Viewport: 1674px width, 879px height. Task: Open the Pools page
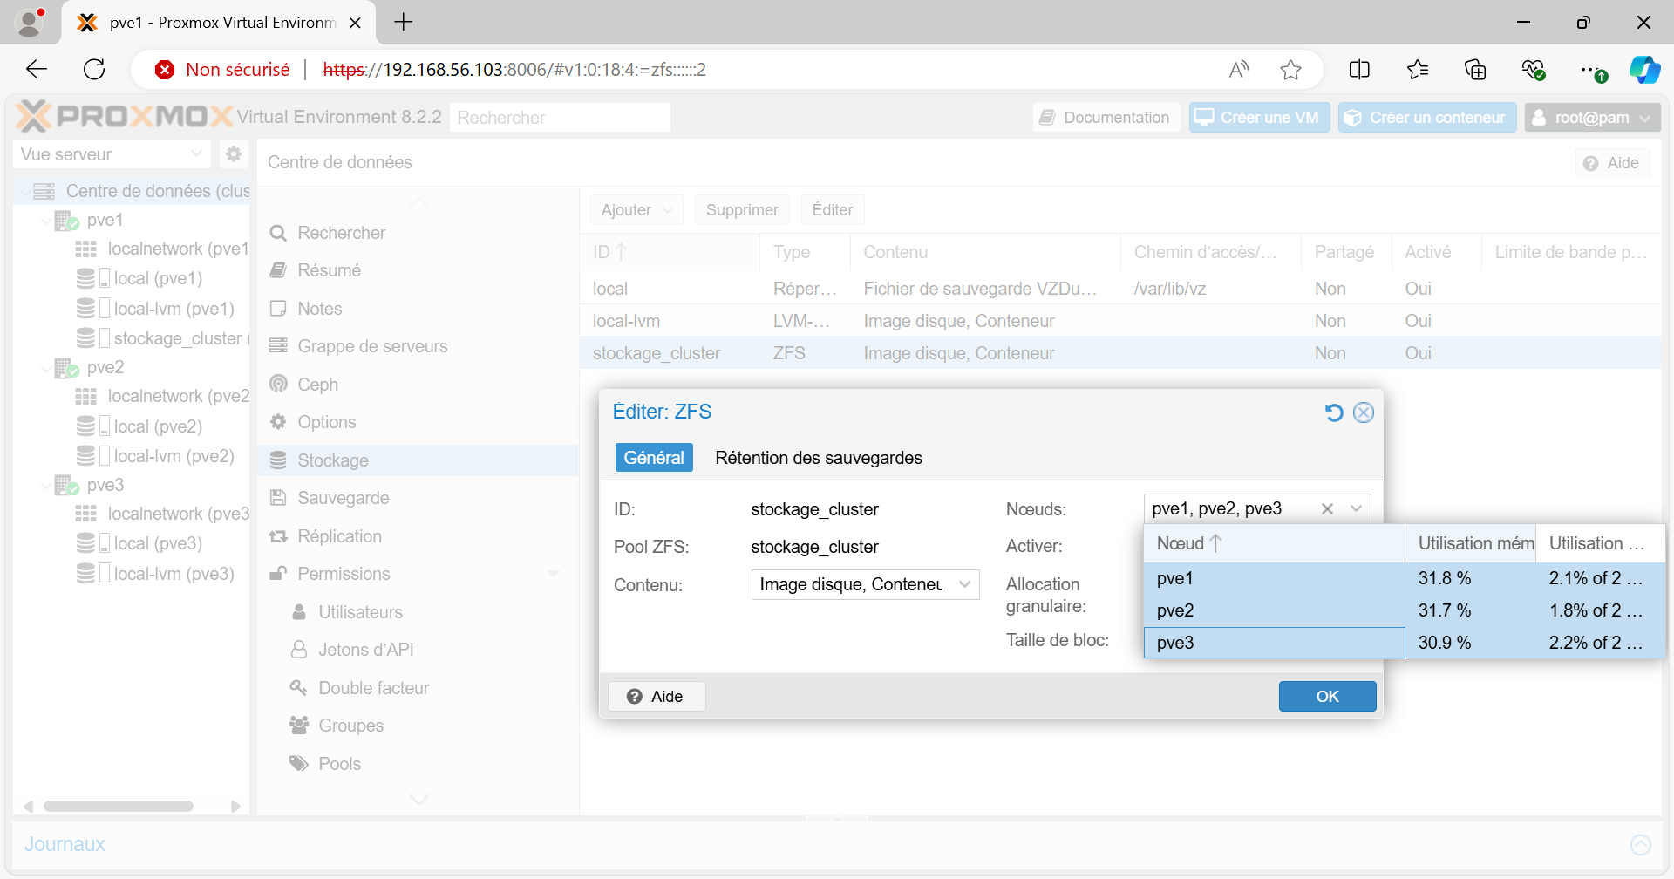418,764
